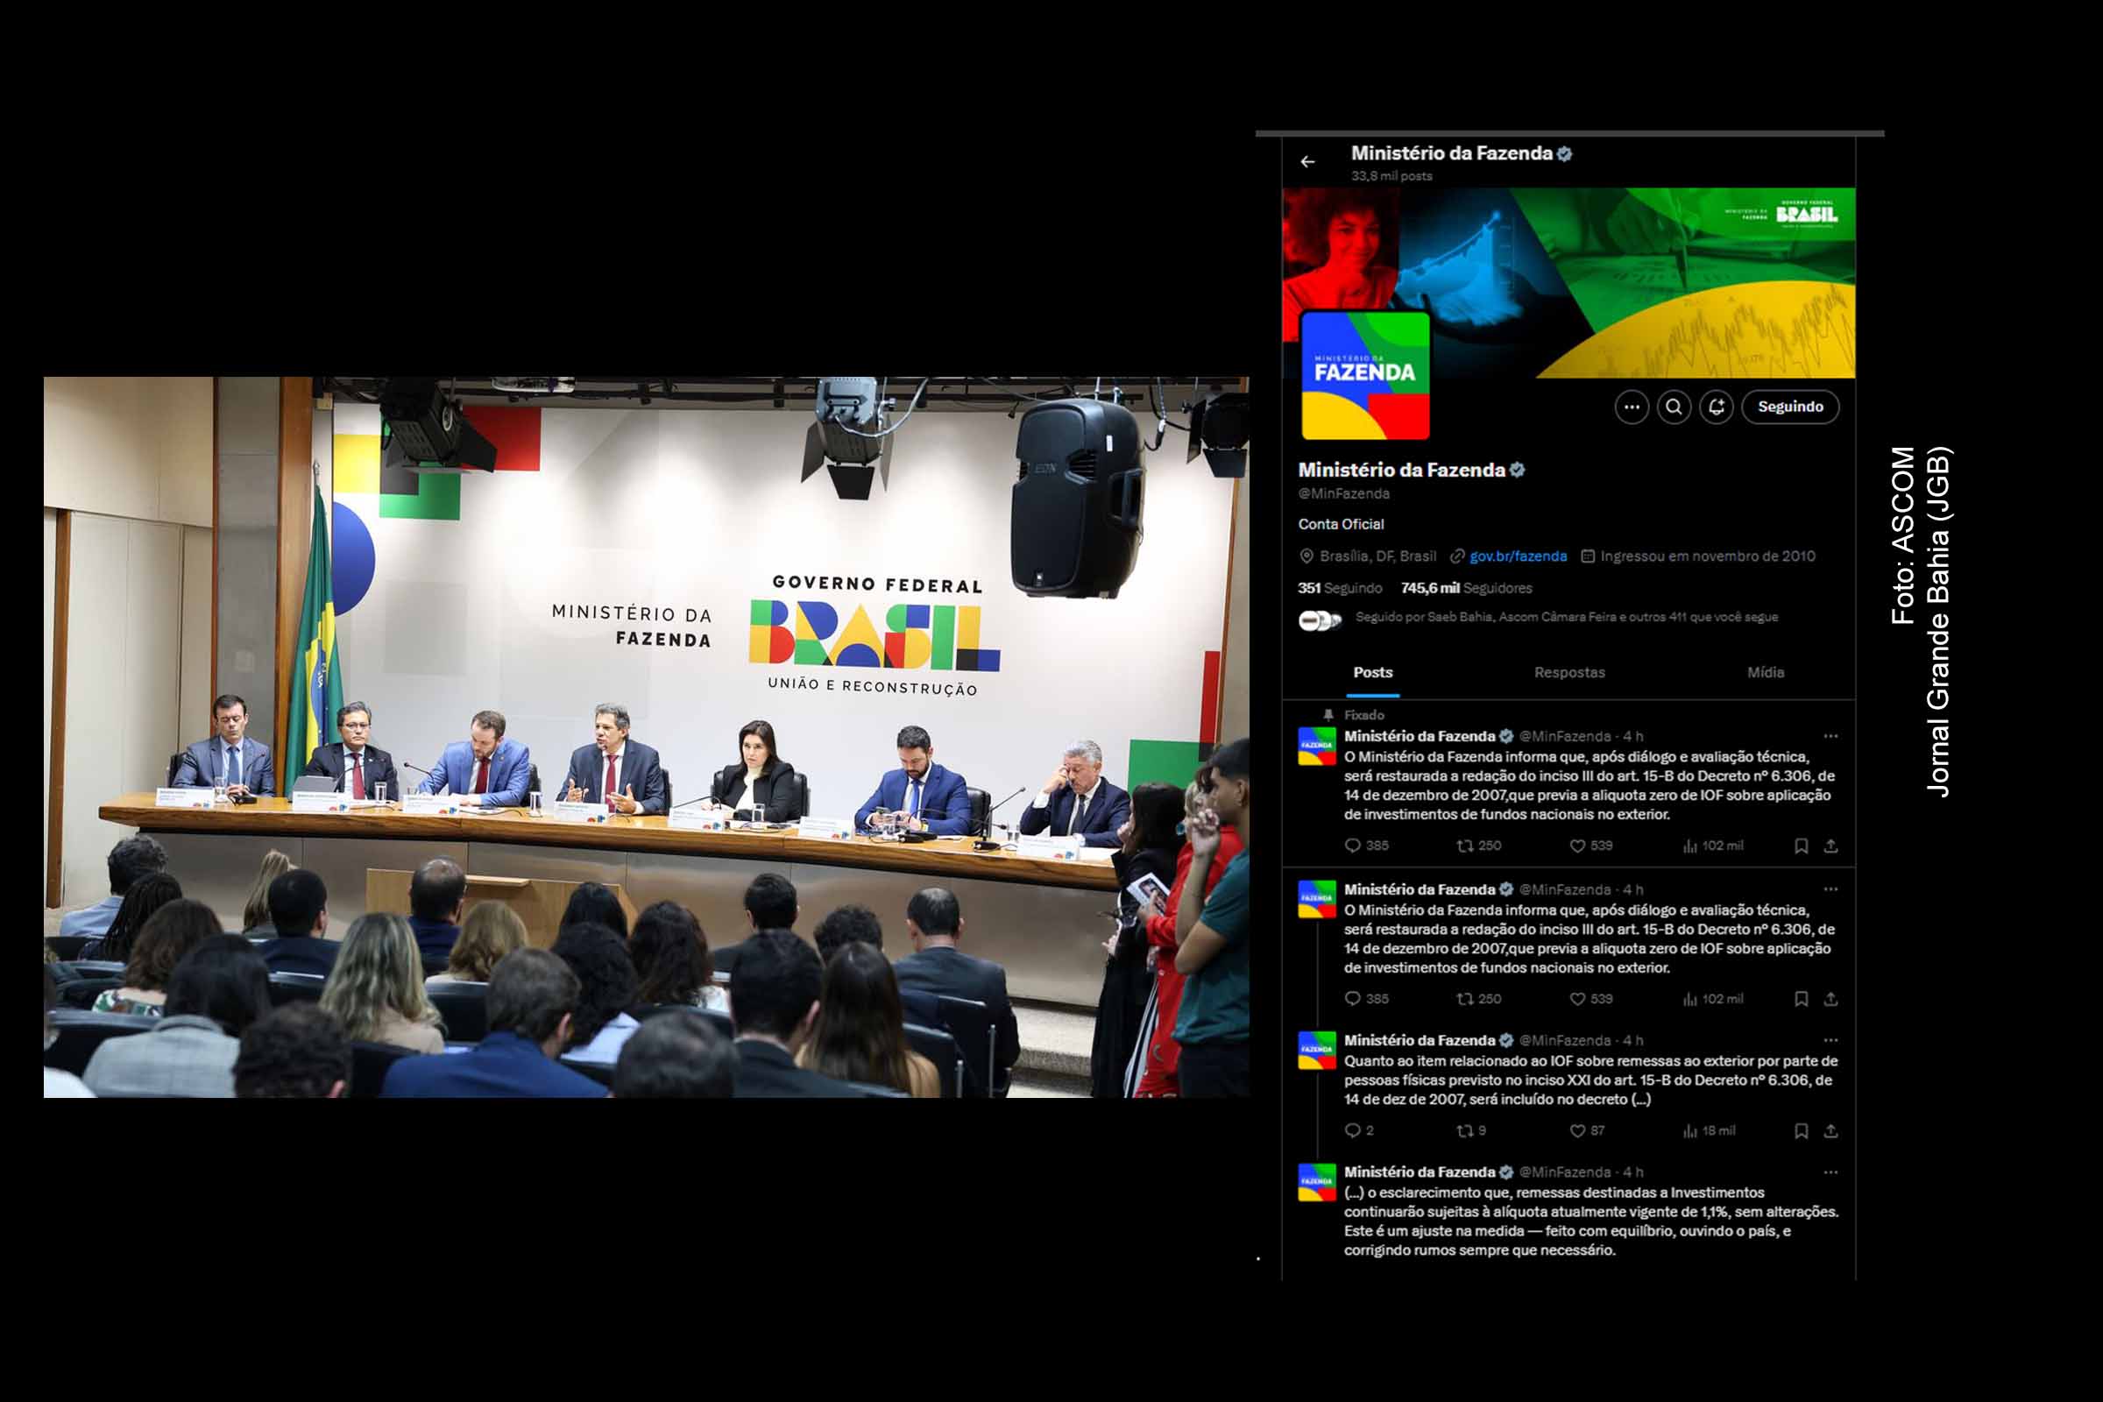Click the @MinFazenda handle under the profile name

click(1344, 493)
